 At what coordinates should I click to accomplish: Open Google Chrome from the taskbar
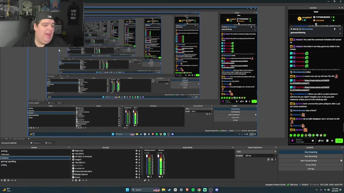click(x=199, y=190)
